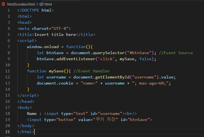Click the html symbol cube icon
The image size is (204, 137).
[42, 4]
